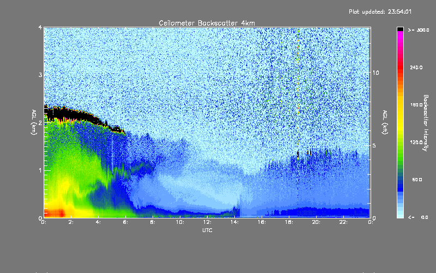Click the "0:" UTC tick after 22:
Image resolution: width=436 pixels, height=273 pixels.
click(x=371, y=222)
